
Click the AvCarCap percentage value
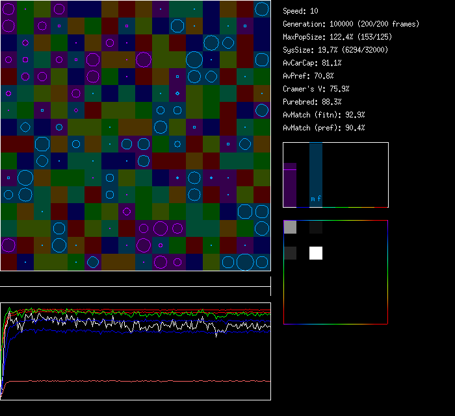[x=331, y=63]
